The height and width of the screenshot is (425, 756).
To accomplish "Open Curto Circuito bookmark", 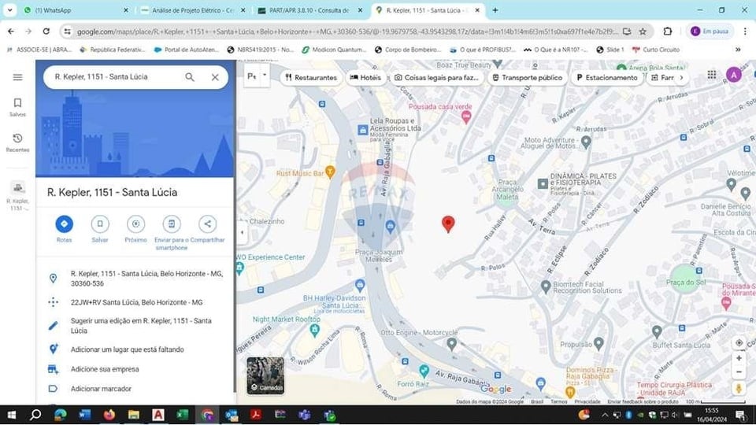I will click(x=656, y=50).
